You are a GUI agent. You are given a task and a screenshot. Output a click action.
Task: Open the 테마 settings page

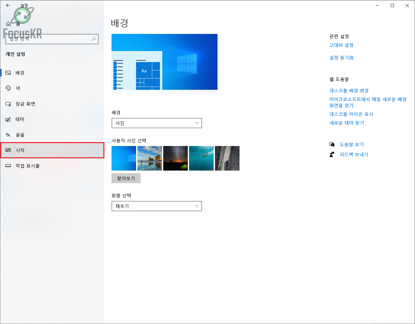point(52,119)
